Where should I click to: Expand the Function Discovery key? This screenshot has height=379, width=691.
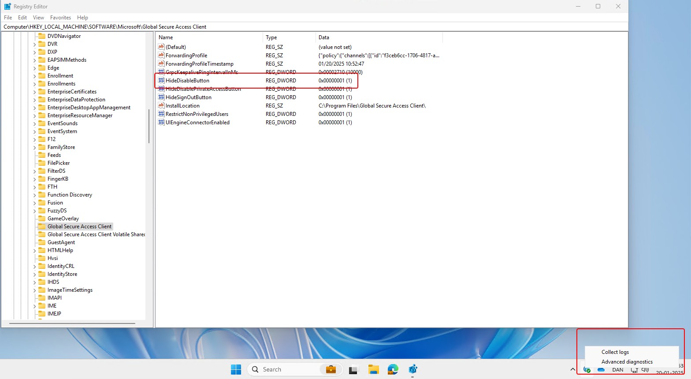tap(35, 195)
